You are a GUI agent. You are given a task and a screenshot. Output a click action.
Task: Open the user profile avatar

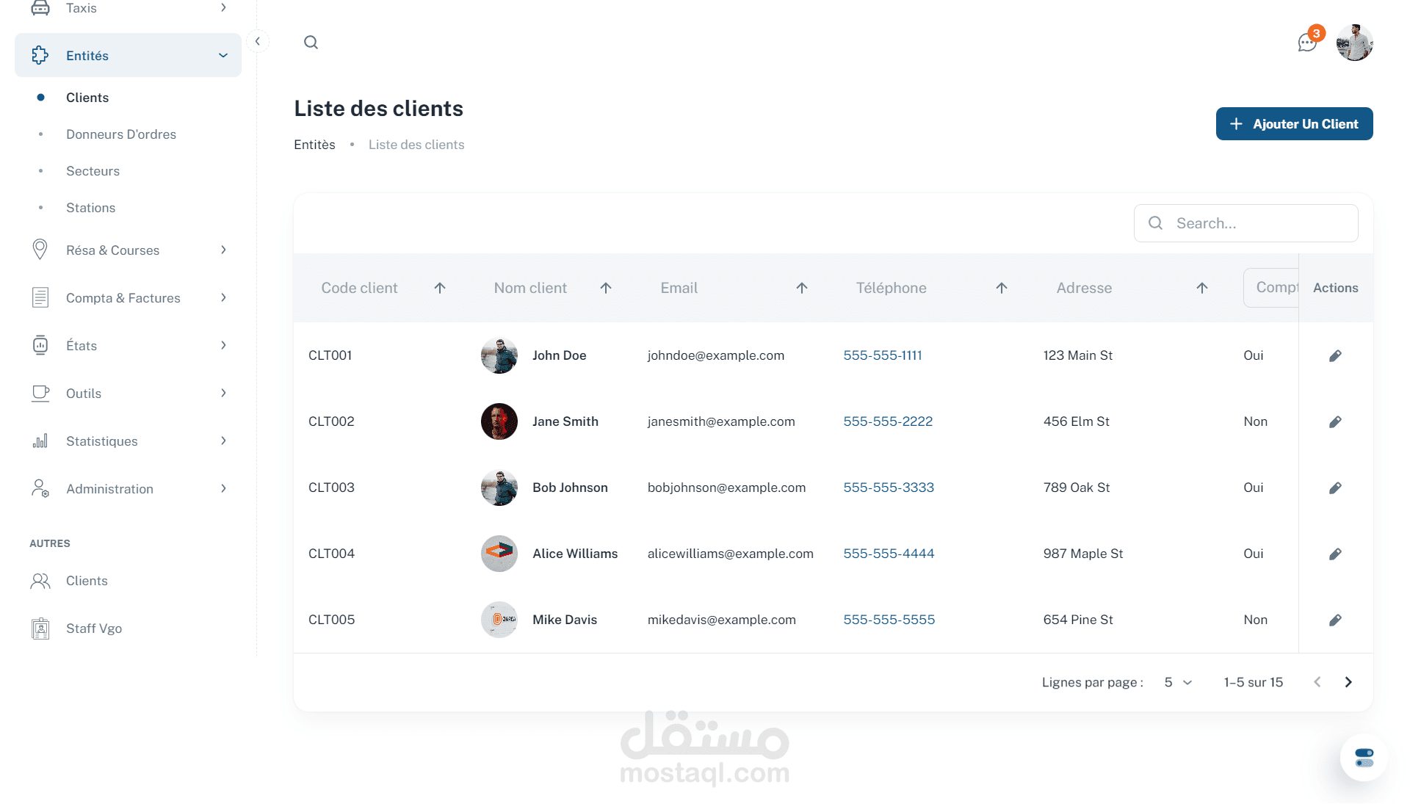point(1354,43)
